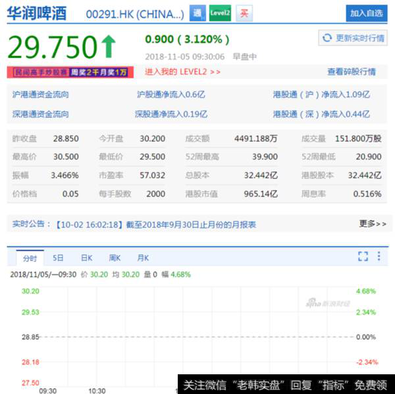Open the 截至2018年9月30日止月份的月报表 announcement

click(x=191, y=224)
